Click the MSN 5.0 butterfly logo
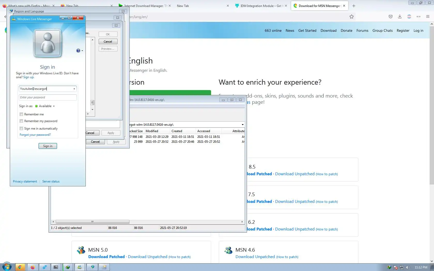Screen dimensions: 434x271 point(81,250)
